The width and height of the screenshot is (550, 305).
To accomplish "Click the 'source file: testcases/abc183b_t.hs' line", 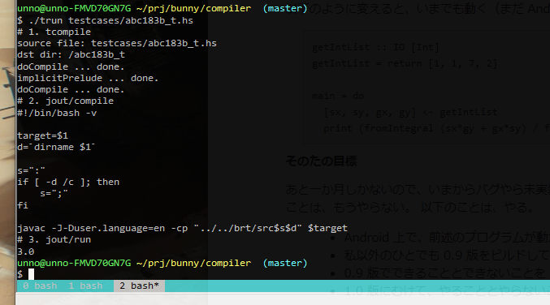I will pyautogui.click(x=117, y=43).
